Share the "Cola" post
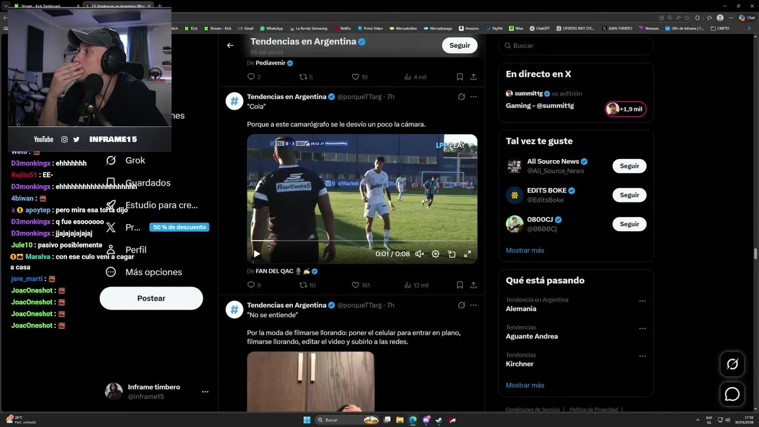759x427 pixels. 473,285
